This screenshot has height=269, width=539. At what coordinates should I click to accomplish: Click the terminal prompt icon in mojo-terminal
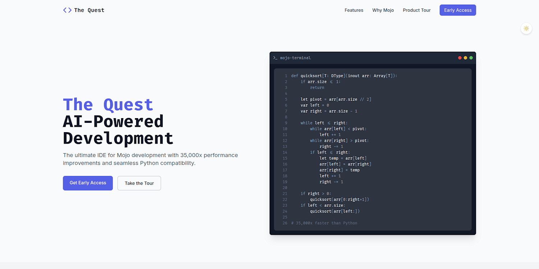[x=275, y=58]
